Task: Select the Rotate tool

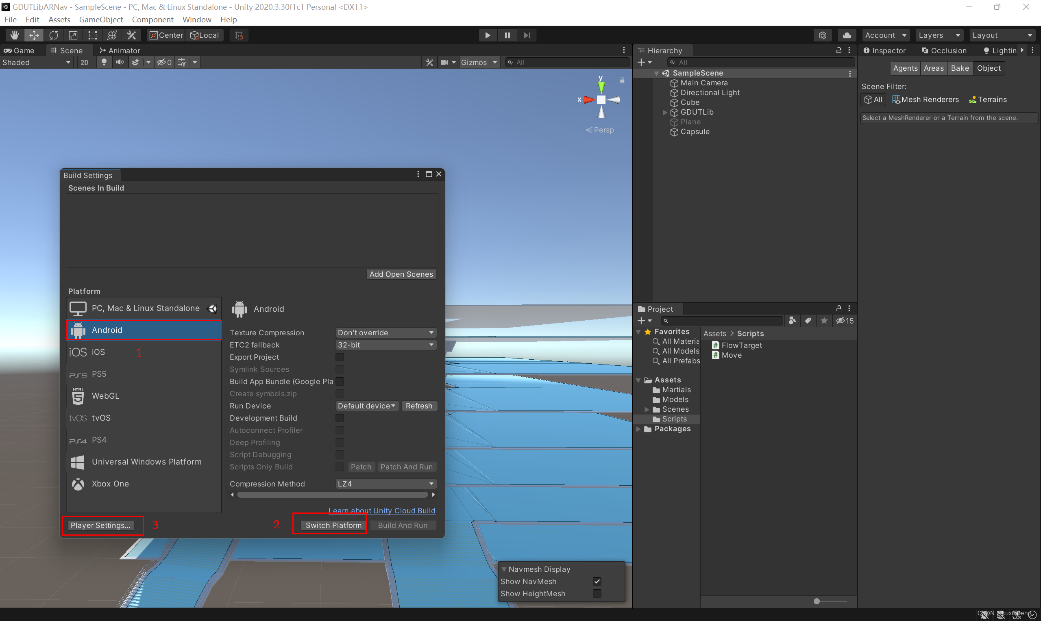Action: pos(54,35)
